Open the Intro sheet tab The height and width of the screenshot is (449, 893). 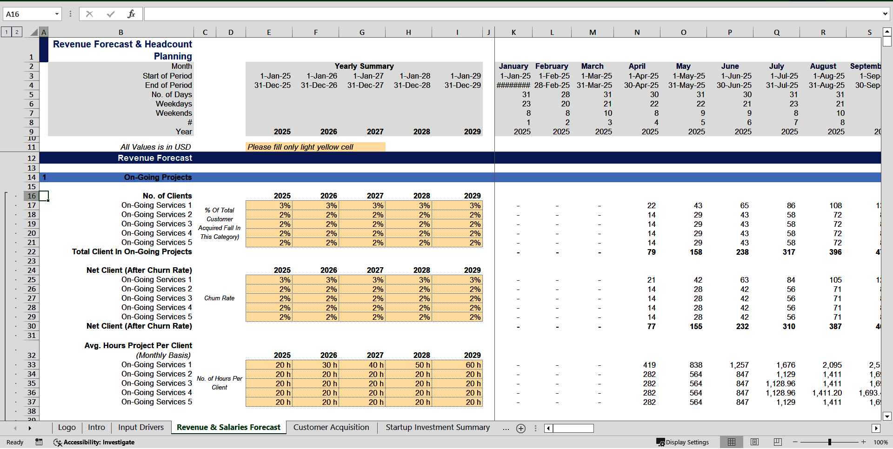click(x=97, y=428)
